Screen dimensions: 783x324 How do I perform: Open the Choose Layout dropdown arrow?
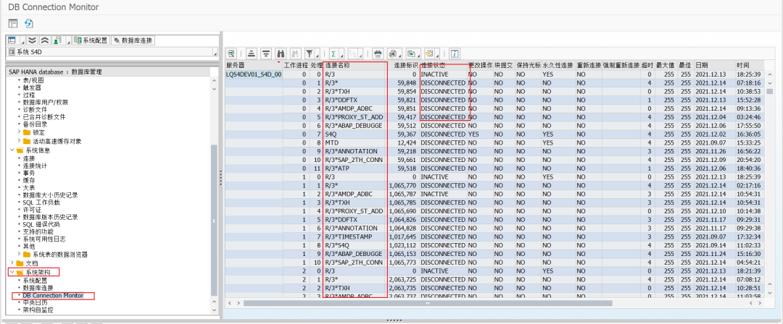pos(437,54)
